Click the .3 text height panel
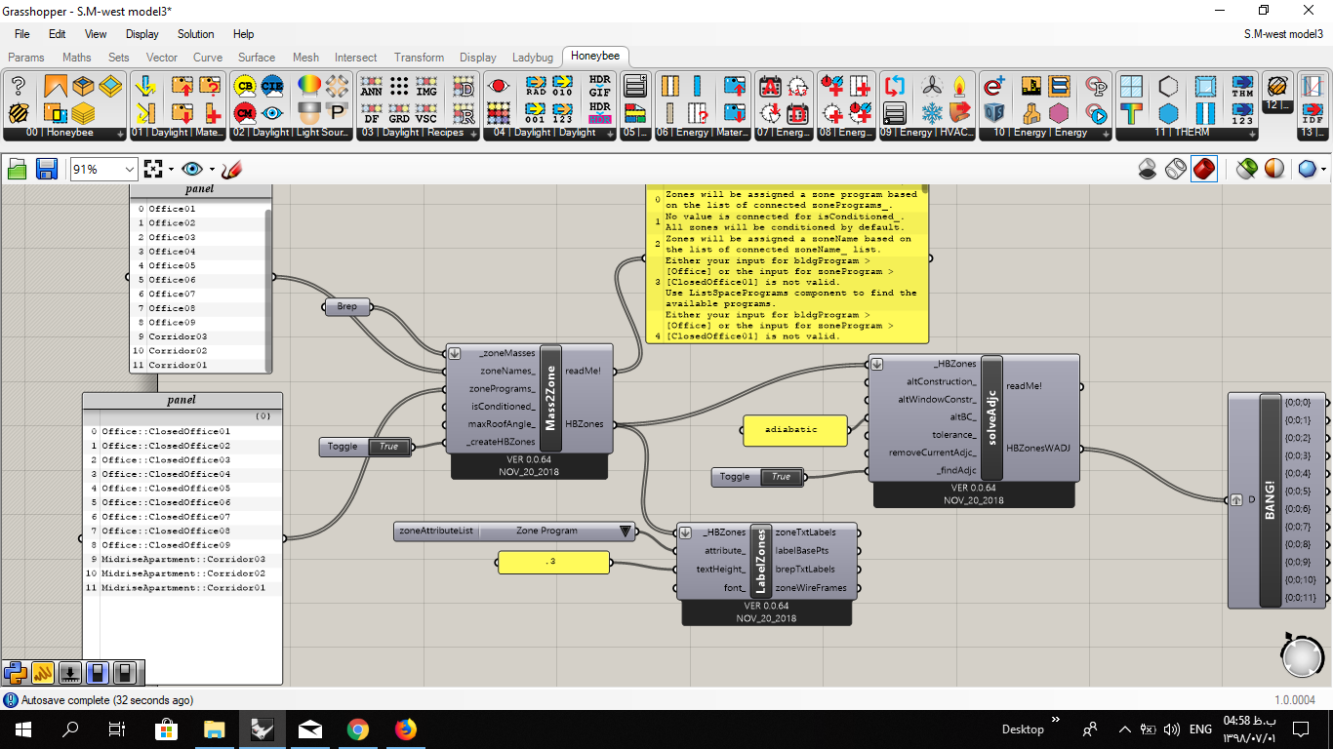Viewport: 1333px width, 749px height. click(553, 561)
